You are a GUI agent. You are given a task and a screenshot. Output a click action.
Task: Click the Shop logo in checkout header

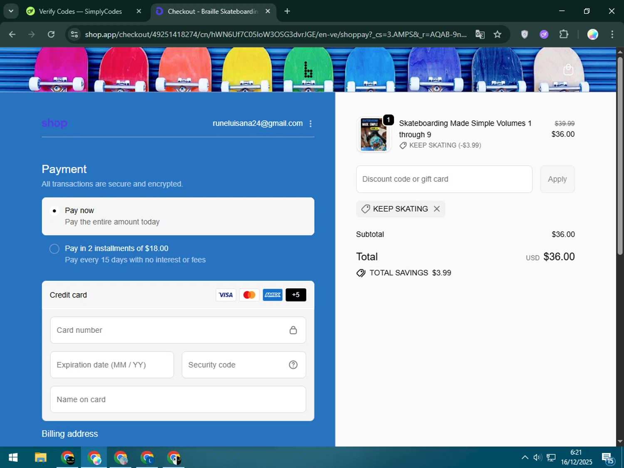click(54, 123)
